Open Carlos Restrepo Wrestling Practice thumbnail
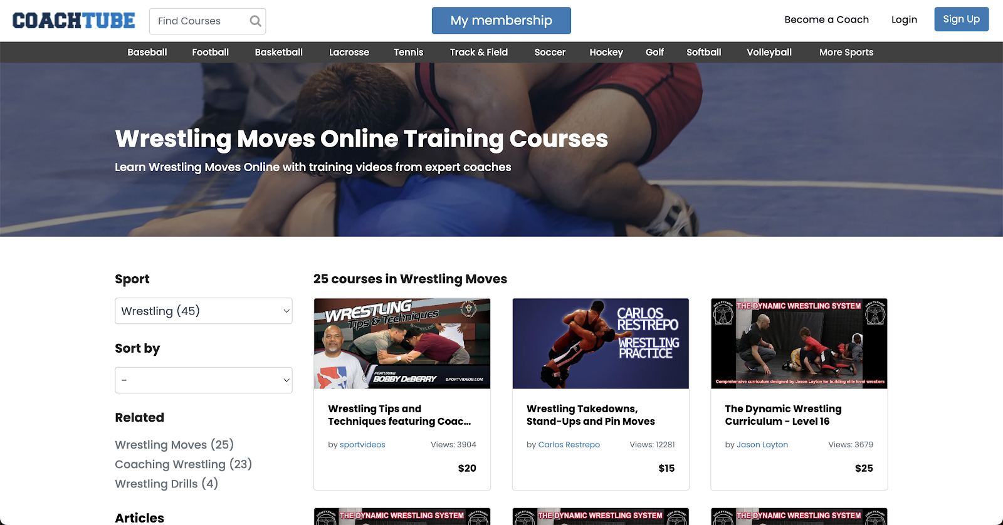 (601, 344)
